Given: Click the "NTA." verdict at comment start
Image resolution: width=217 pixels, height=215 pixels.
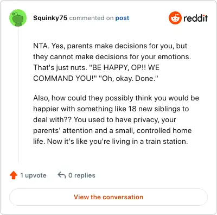Looking at the screenshot, I should (41, 46).
